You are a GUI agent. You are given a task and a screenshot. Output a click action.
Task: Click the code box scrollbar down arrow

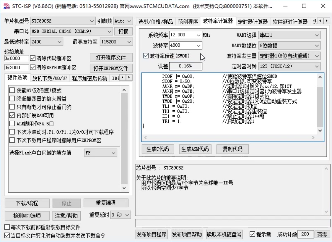coord(320,131)
